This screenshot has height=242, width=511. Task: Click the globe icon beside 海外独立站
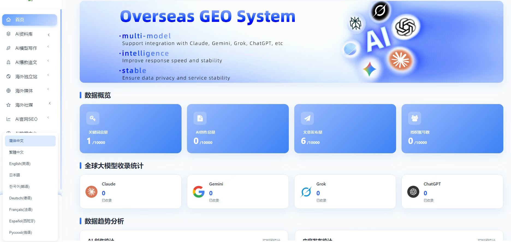8,76
